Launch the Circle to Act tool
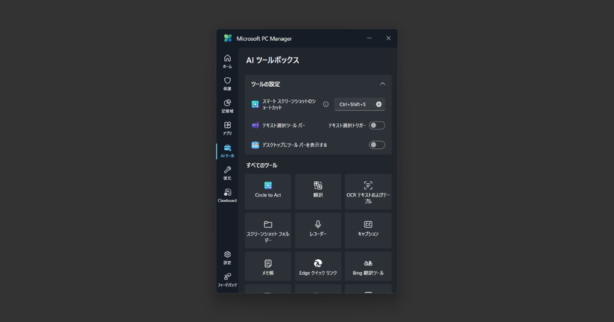This screenshot has width=614, height=322. (x=268, y=192)
